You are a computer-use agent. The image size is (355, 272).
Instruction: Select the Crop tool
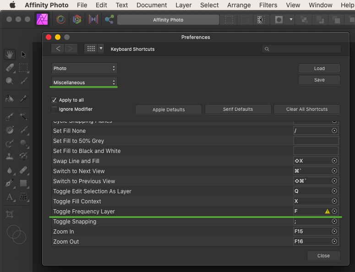(x=10, y=214)
